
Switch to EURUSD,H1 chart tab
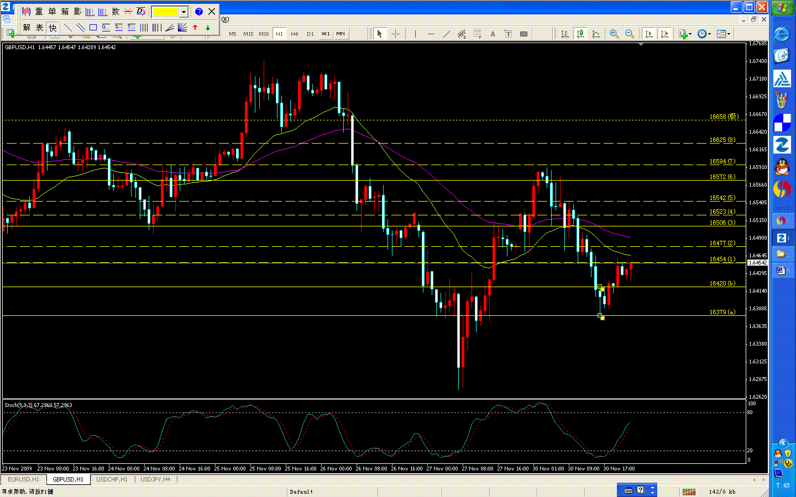(23, 479)
